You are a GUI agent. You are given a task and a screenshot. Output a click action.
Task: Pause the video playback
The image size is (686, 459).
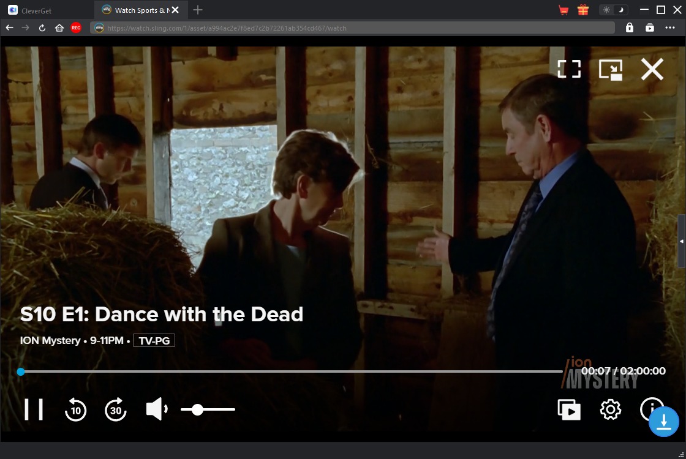[34, 409]
